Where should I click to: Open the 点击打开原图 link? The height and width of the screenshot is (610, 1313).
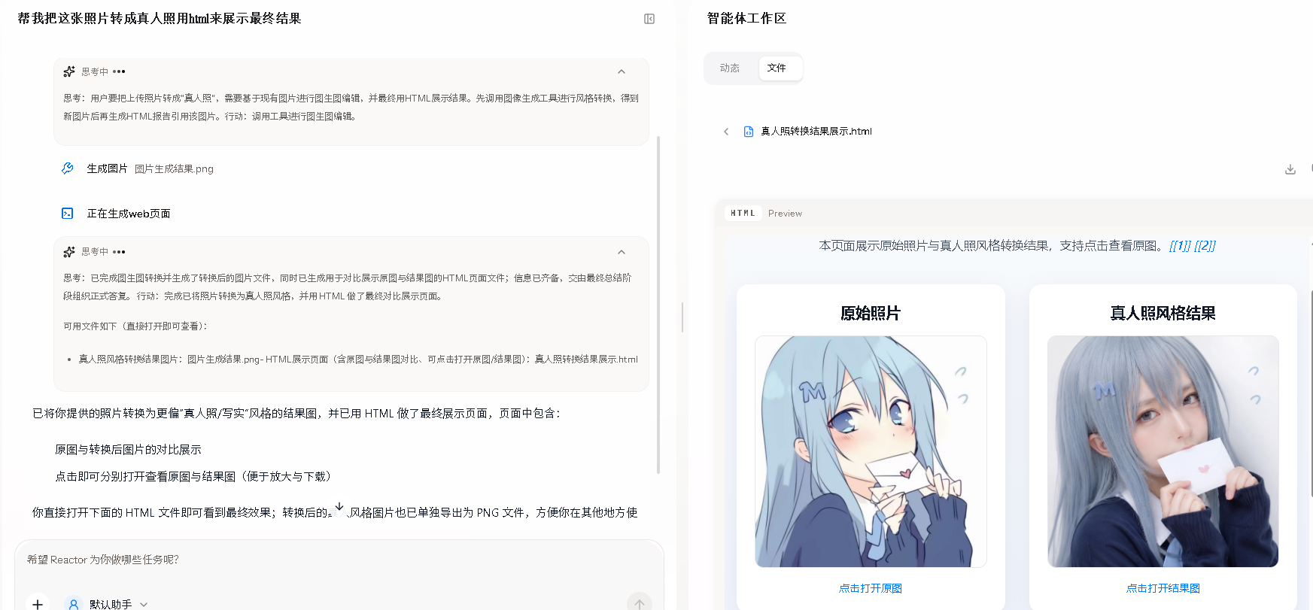pos(871,588)
